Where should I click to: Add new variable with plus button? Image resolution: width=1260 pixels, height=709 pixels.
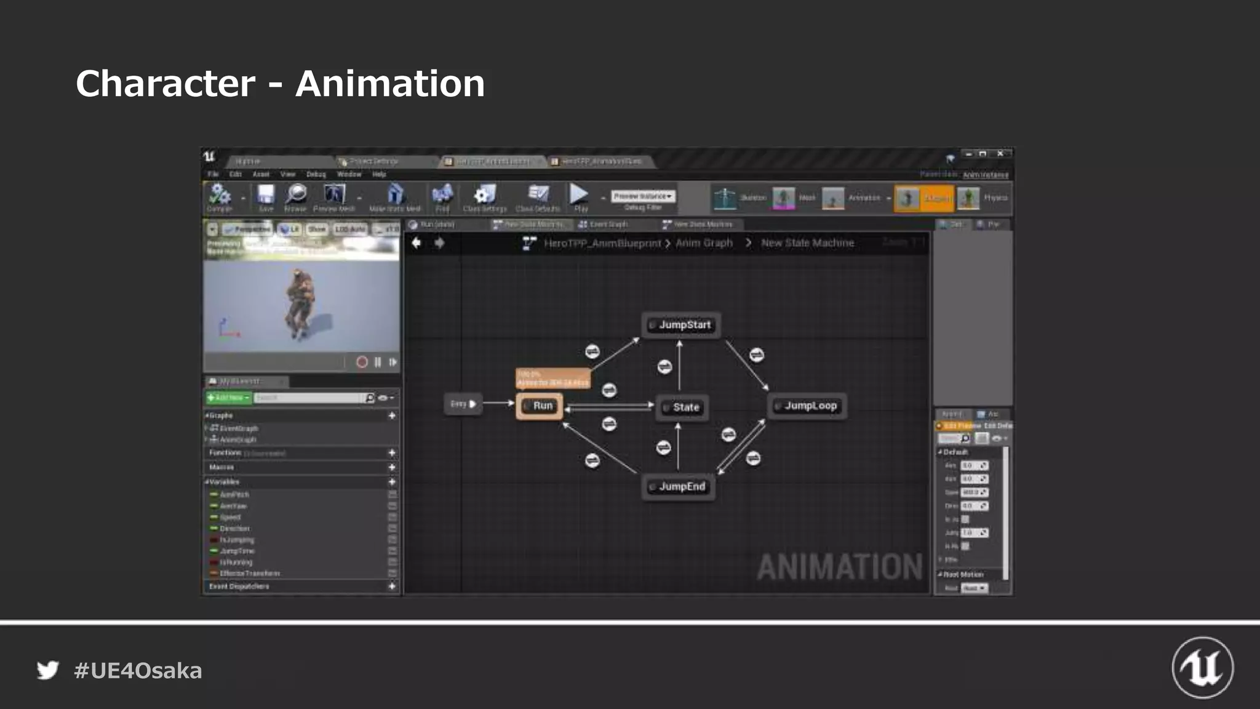pos(392,483)
